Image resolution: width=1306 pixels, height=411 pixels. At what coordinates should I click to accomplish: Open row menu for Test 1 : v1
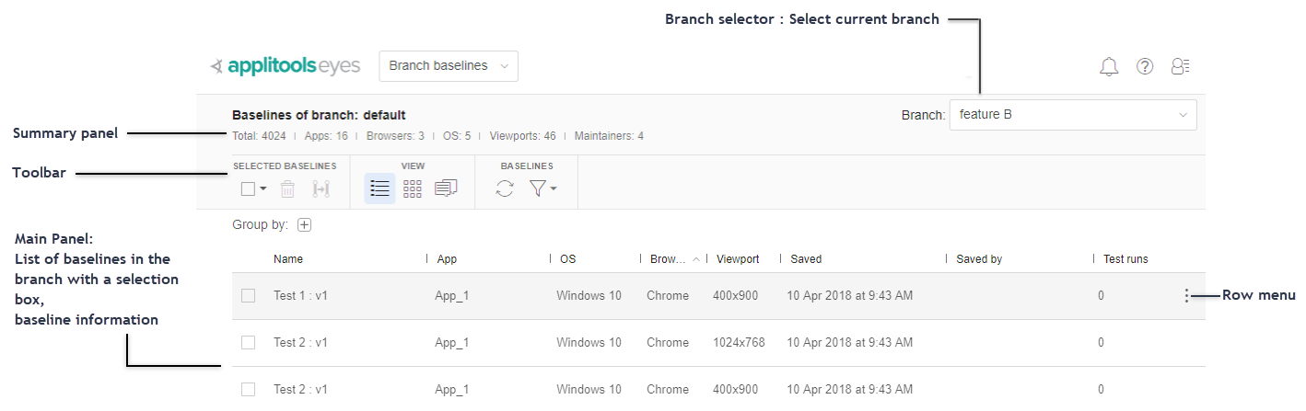(x=1187, y=295)
